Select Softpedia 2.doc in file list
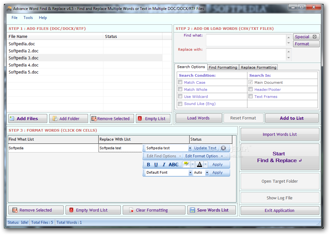 (85, 51)
